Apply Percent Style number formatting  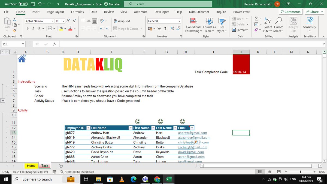[x=159, y=28]
